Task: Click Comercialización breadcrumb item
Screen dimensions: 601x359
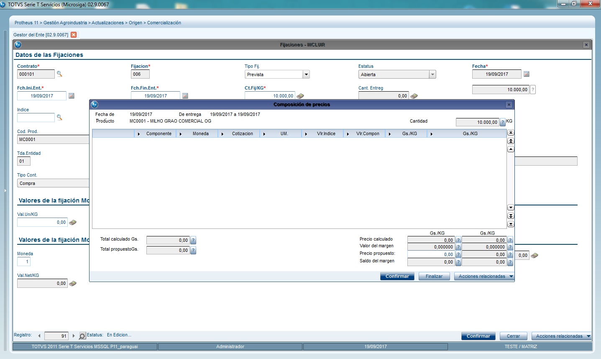Action: tap(164, 23)
